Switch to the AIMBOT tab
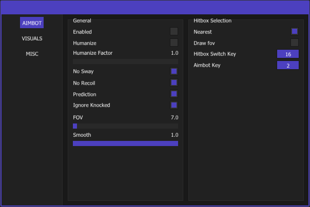 tap(32, 23)
